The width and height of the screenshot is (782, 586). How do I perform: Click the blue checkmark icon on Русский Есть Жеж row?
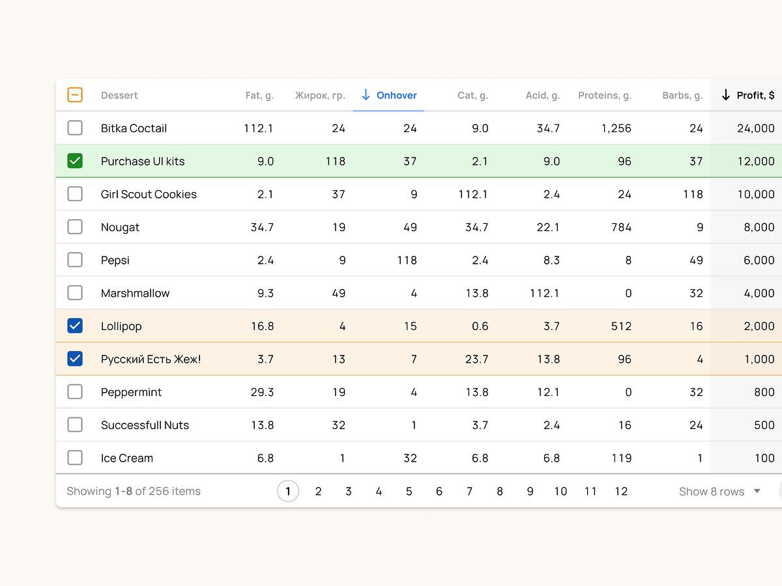click(x=75, y=359)
